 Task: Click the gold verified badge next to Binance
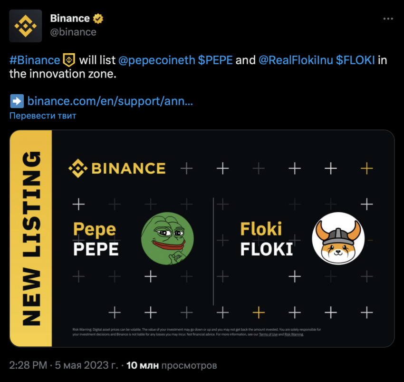coord(98,19)
